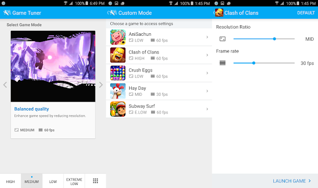Show the next game mode with right arrow
The height and width of the screenshot is (188, 318).
pos(101,85)
